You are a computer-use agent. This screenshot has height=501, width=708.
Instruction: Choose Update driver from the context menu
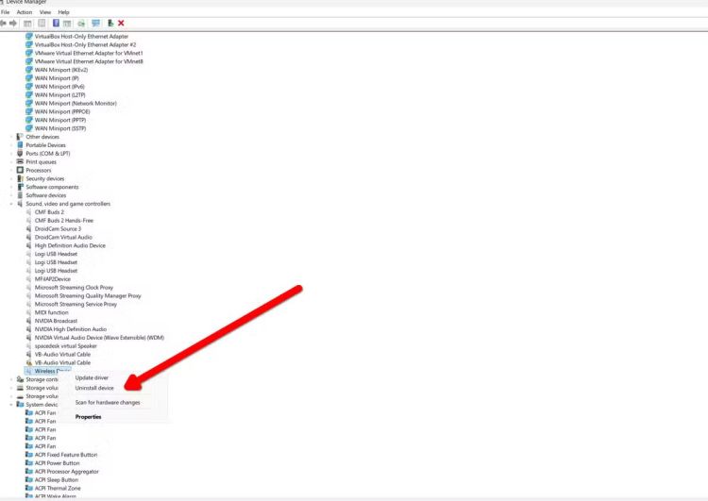(93, 377)
